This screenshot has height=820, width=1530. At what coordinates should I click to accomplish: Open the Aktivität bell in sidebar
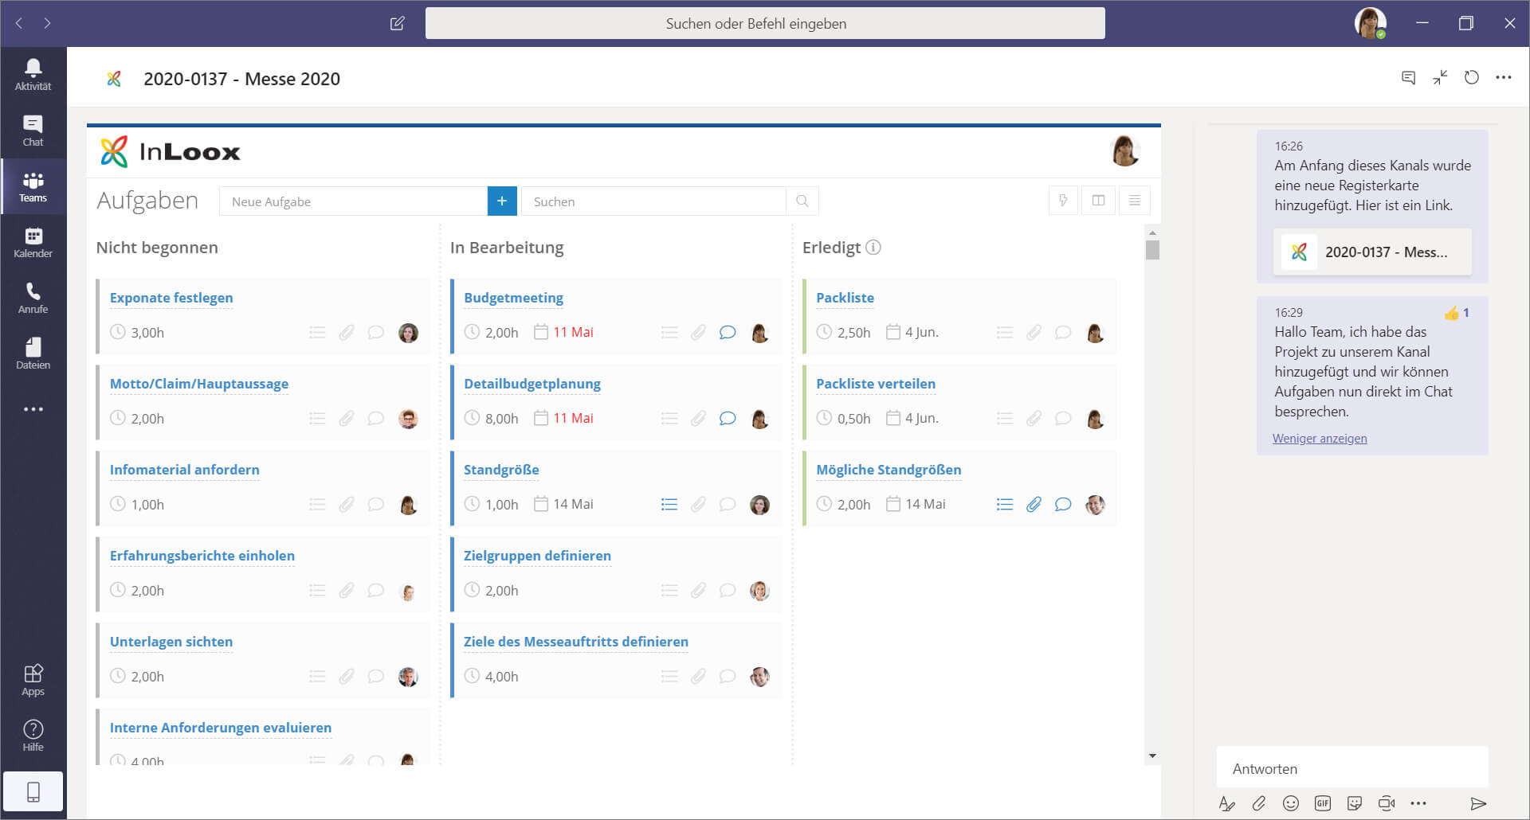pyautogui.click(x=33, y=75)
